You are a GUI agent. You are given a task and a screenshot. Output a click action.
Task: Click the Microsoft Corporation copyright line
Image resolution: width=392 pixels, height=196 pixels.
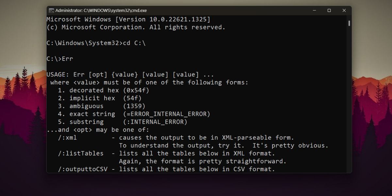(136, 27)
